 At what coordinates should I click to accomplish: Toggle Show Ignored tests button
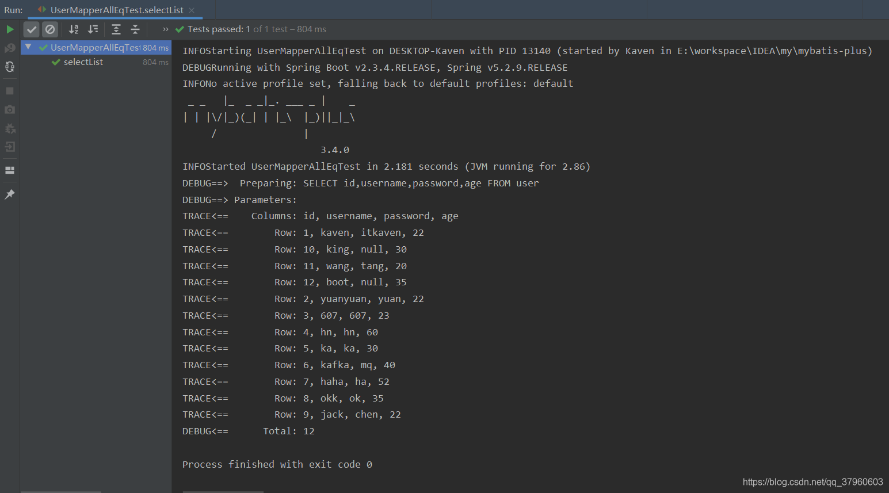(50, 29)
